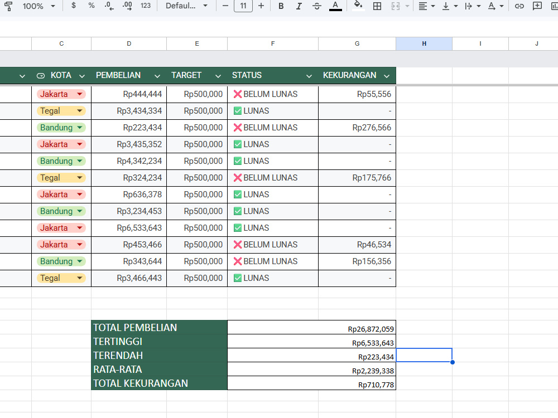Click the paint format icon

(x=8, y=6)
